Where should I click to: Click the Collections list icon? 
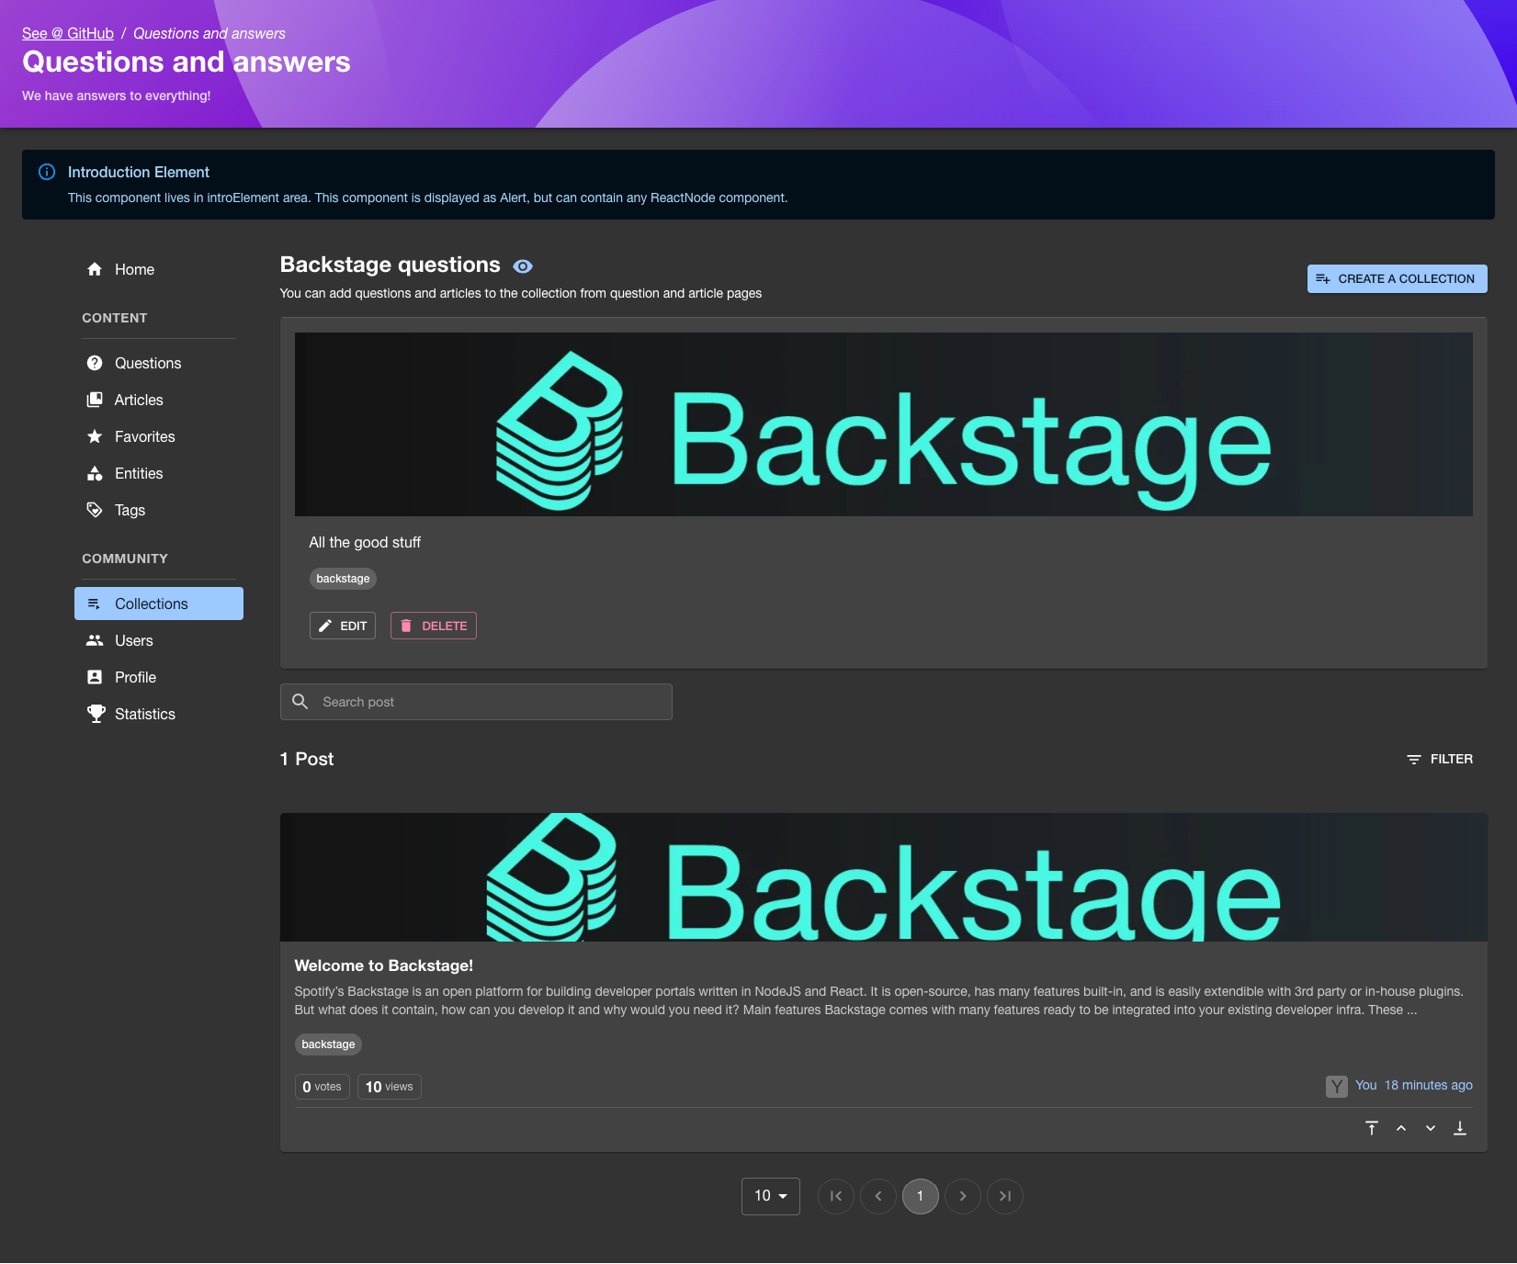(95, 604)
